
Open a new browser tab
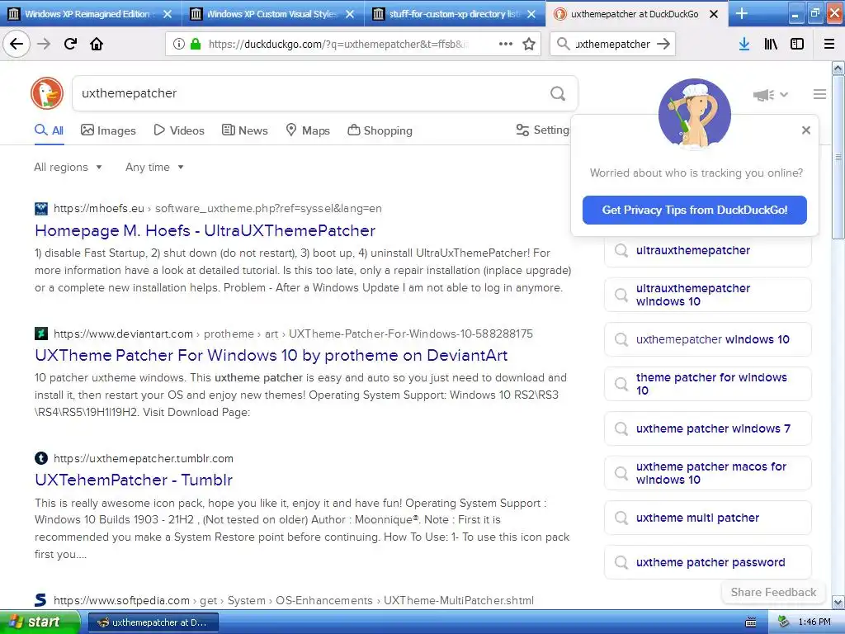click(x=742, y=13)
